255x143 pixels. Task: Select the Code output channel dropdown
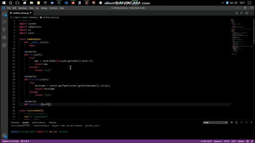(215, 122)
